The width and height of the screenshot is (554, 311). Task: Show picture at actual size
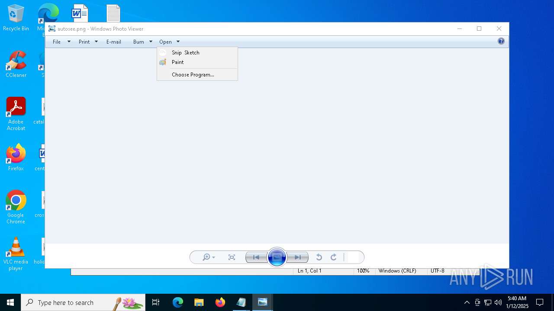232,257
